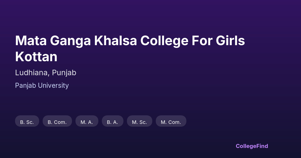Screen dimensions: 301x158
Task: Click 'Find' in the purple CollegeFind logo
Action: pyautogui.click(x=263, y=146)
